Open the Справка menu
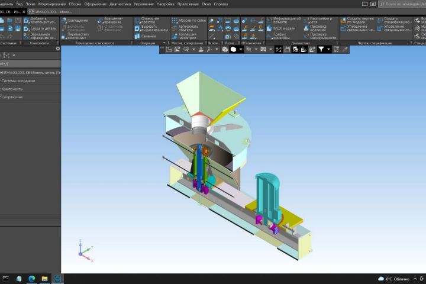Image resolution: width=426 pixels, height=284 pixels. pos(221,4)
